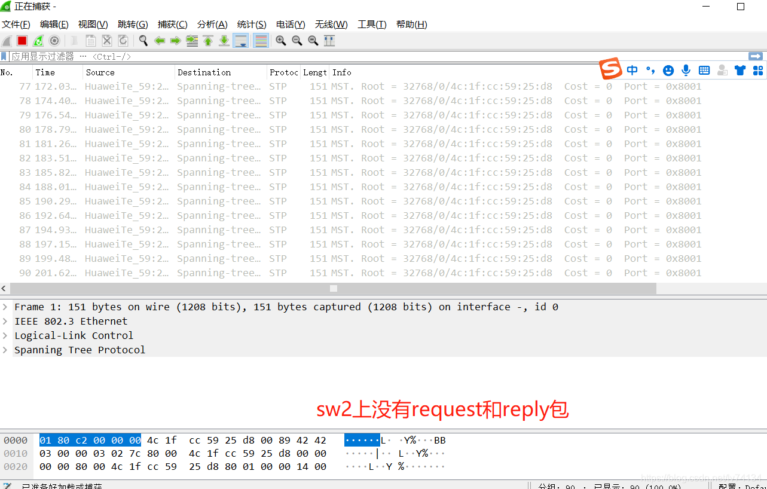Sort by the No. column header
767x489 pixels.
[x=16, y=72]
